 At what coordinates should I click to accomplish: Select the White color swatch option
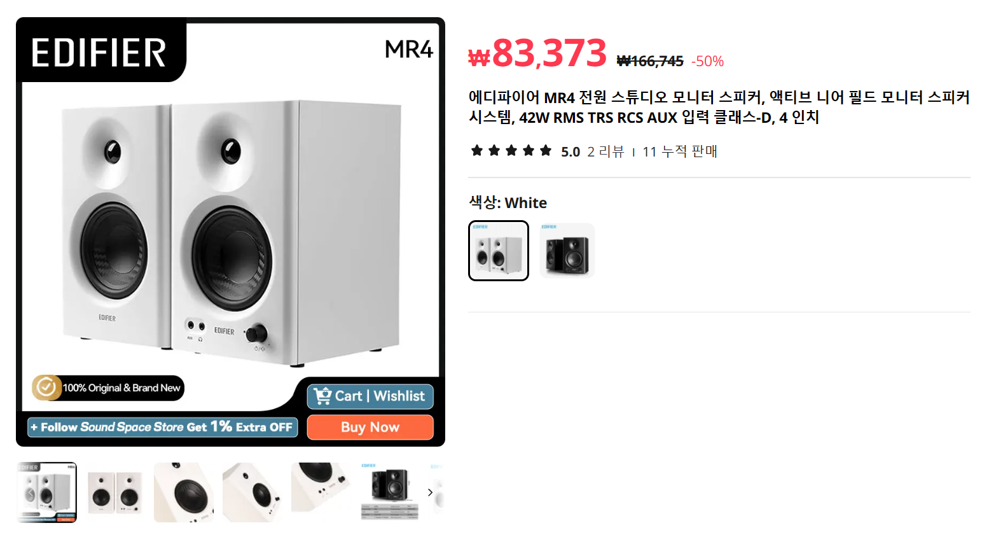pos(499,251)
